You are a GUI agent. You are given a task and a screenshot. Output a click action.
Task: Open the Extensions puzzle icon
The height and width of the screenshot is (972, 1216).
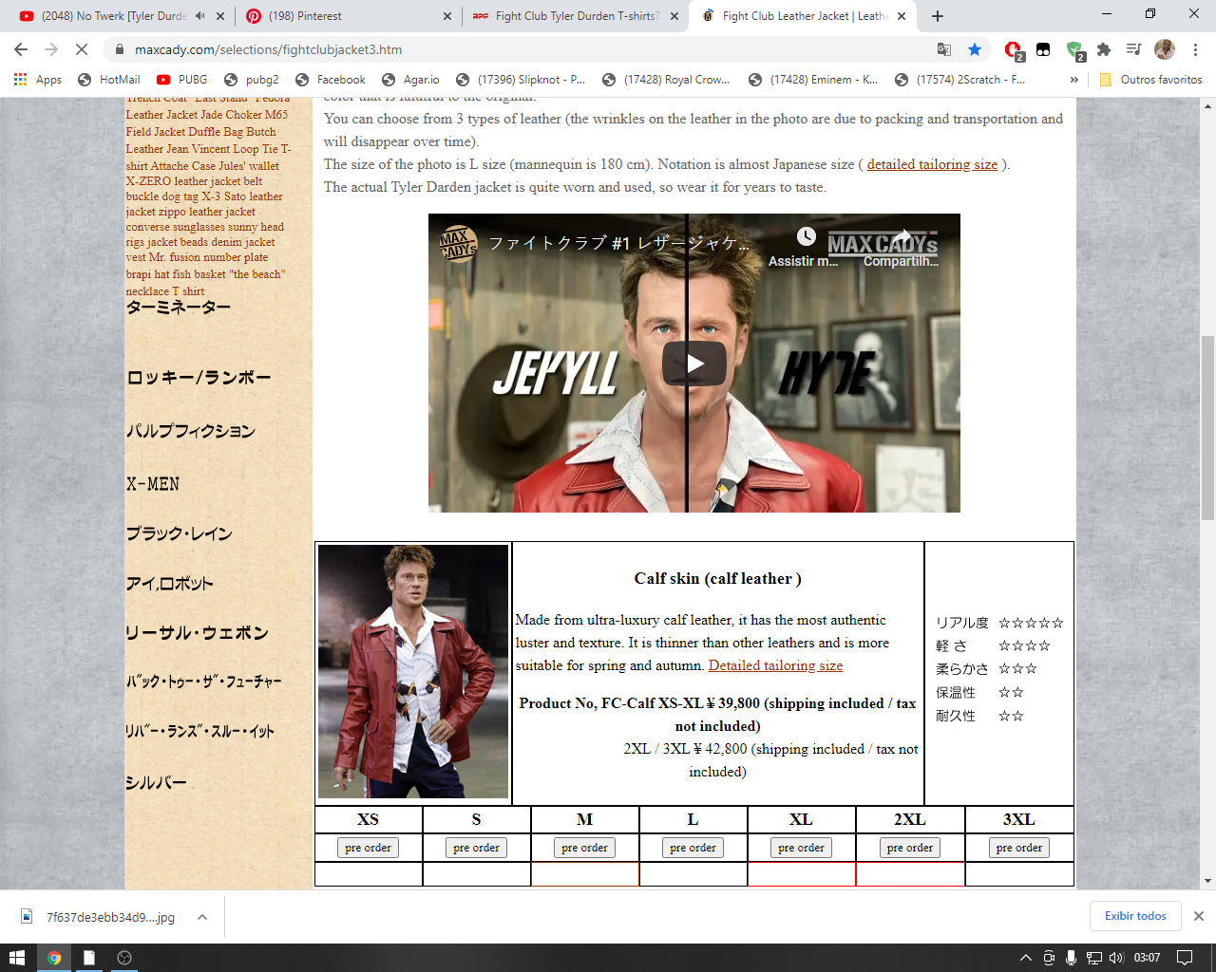point(1104,49)
